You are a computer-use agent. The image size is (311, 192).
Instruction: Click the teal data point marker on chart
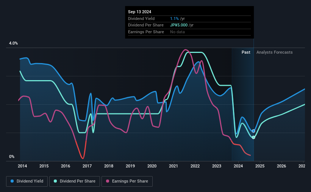(x=253, y=137)
